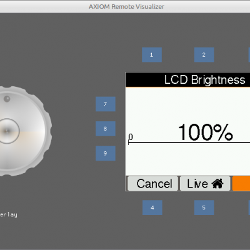Activate the blue button labeled 4
The width and height of the screenshot is (250, 250).
[x=152, y=207]
